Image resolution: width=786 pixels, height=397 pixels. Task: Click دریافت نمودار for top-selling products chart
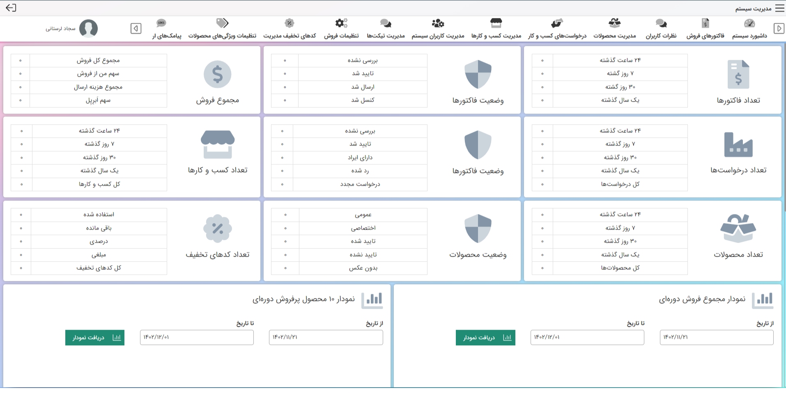pos(95,338)
